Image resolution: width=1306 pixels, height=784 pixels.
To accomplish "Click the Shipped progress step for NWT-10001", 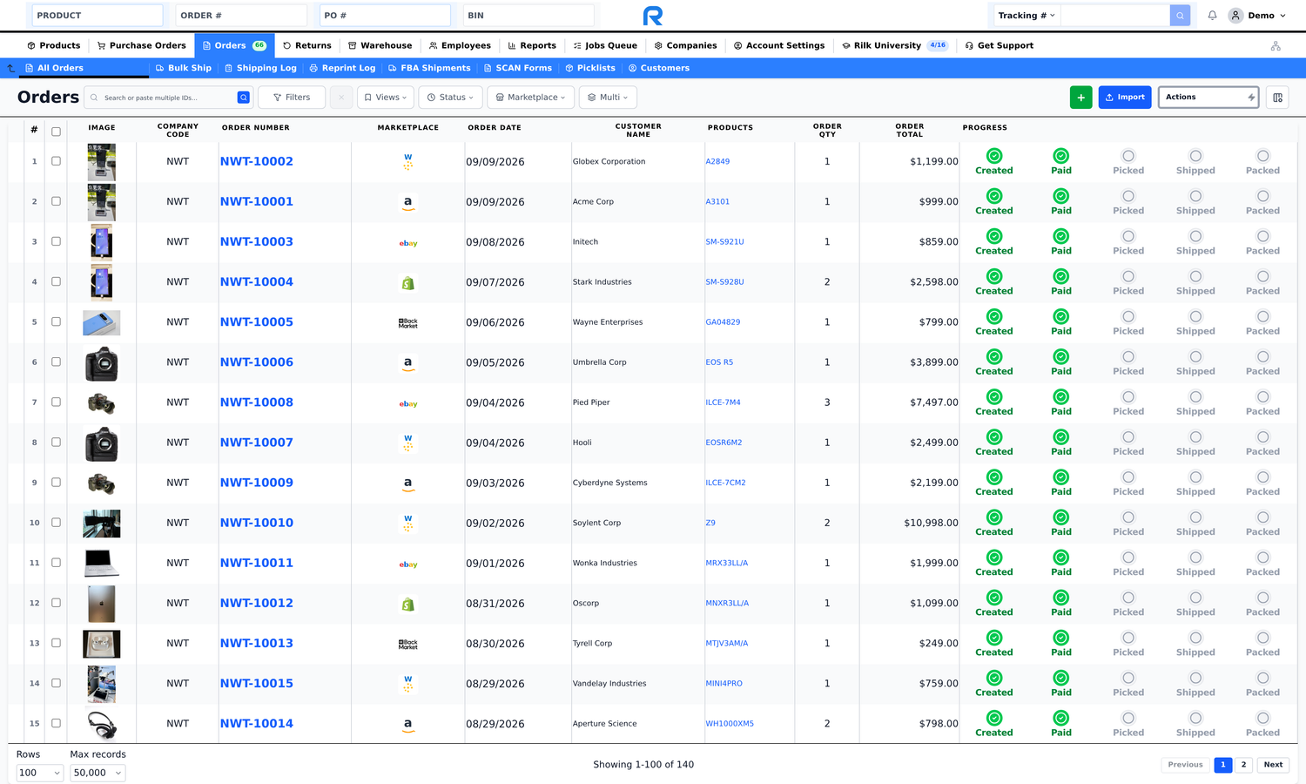I will click(1195, 202).
